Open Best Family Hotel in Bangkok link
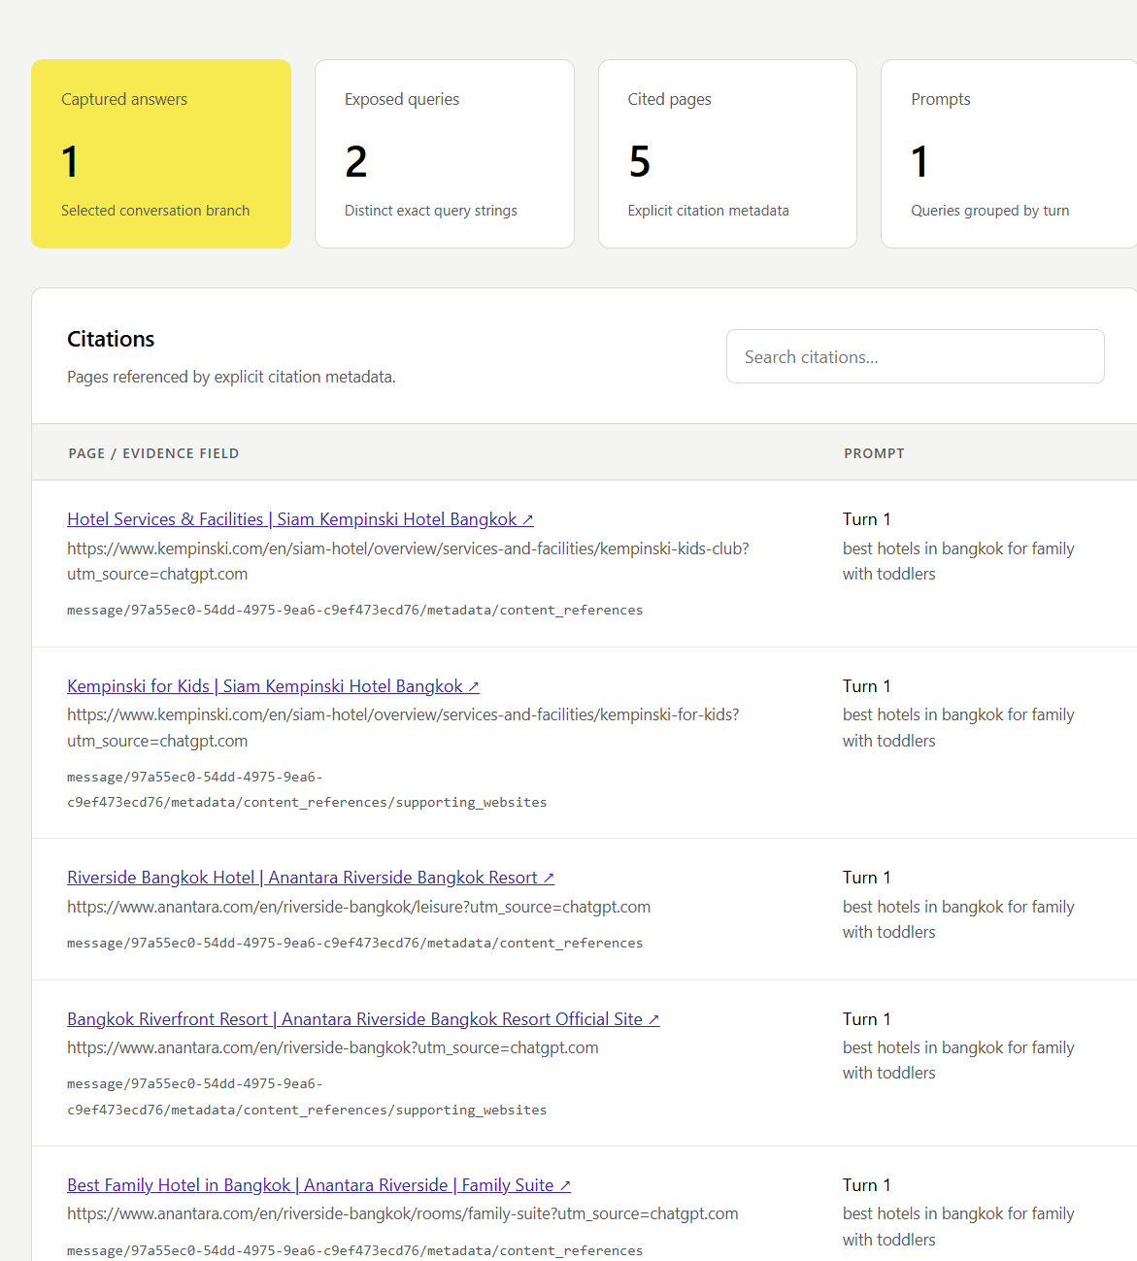This screenshot has height=1261, width=1137. 318,1185
